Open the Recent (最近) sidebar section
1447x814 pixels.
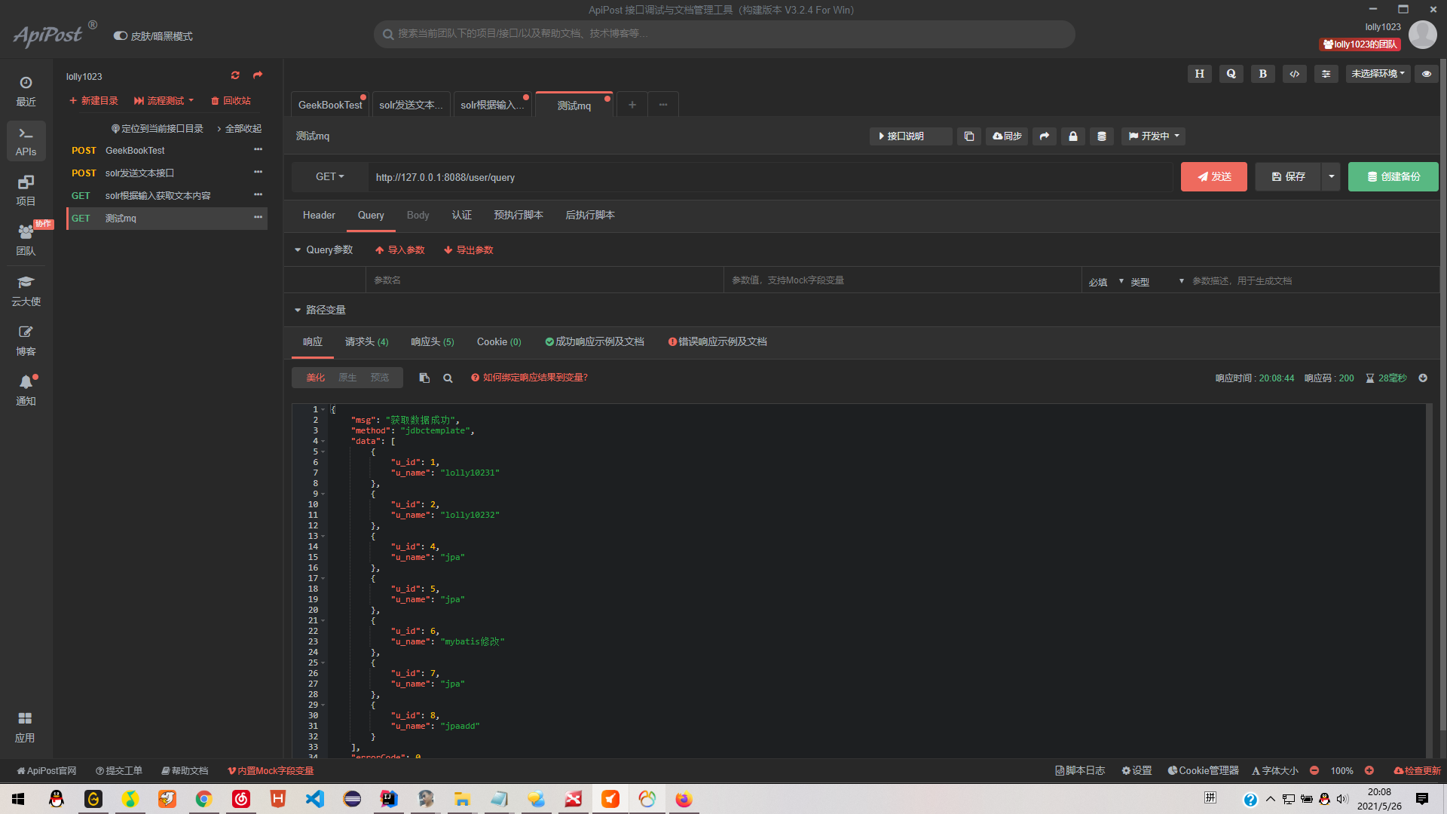26,91
